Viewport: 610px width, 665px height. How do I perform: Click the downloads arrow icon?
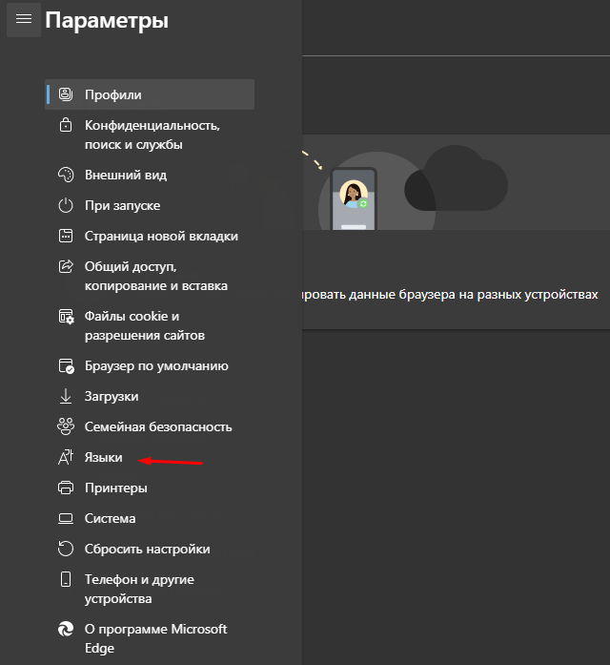66,396
